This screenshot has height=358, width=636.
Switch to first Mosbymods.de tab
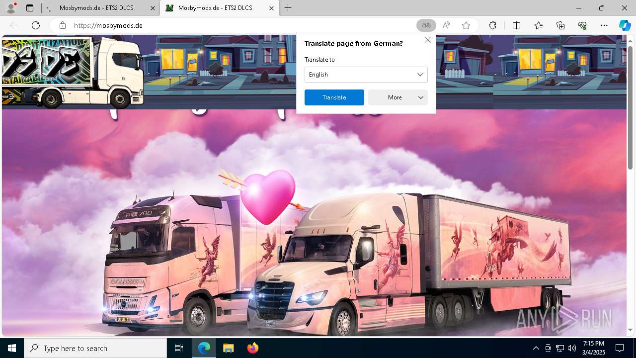point(101,8)
